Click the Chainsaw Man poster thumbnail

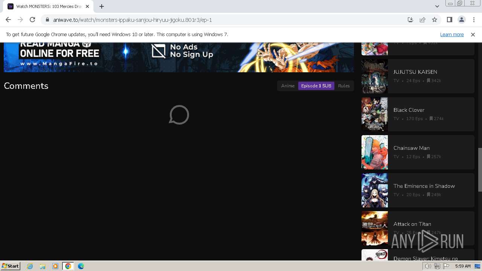pyautogui.click(x=375, y=152)
